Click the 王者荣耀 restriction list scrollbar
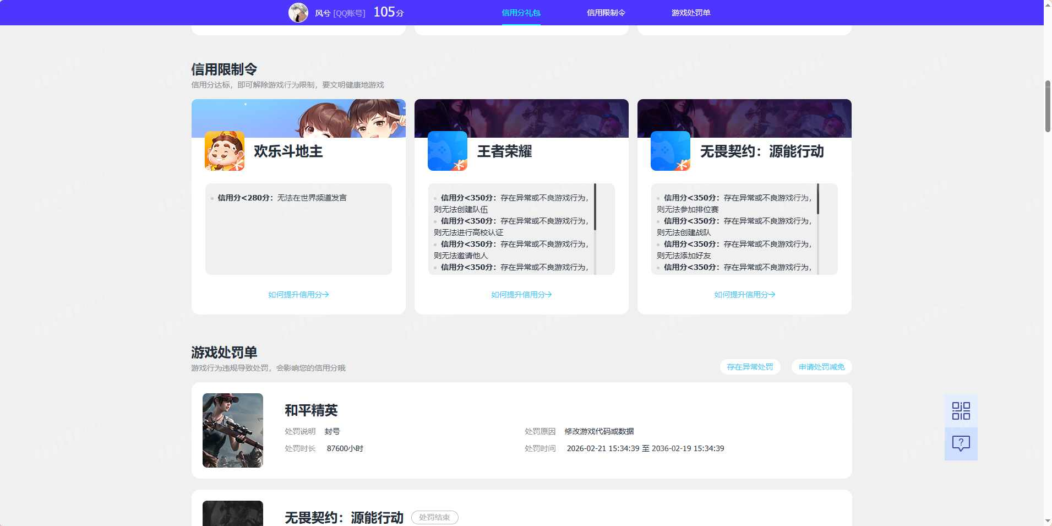 595,207
